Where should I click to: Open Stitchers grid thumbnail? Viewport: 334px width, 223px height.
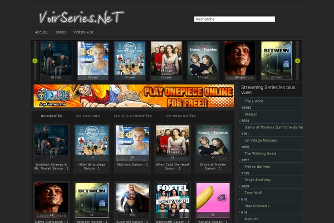click(x=132, y=143)
